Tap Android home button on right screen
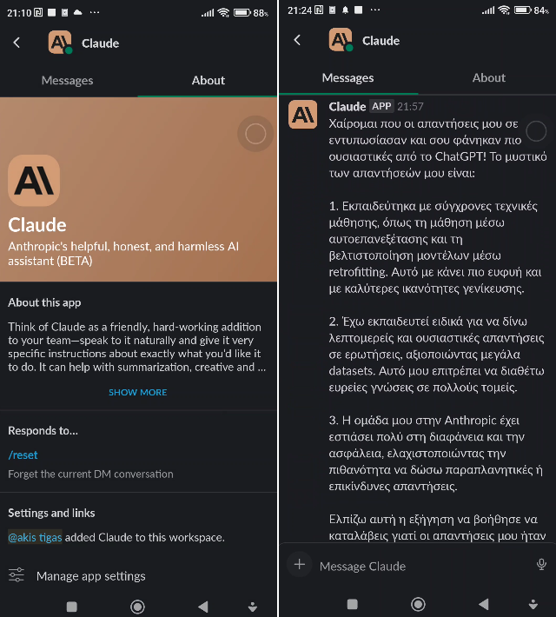The height and width of the screenshot is (617, 556). [418, 604]
